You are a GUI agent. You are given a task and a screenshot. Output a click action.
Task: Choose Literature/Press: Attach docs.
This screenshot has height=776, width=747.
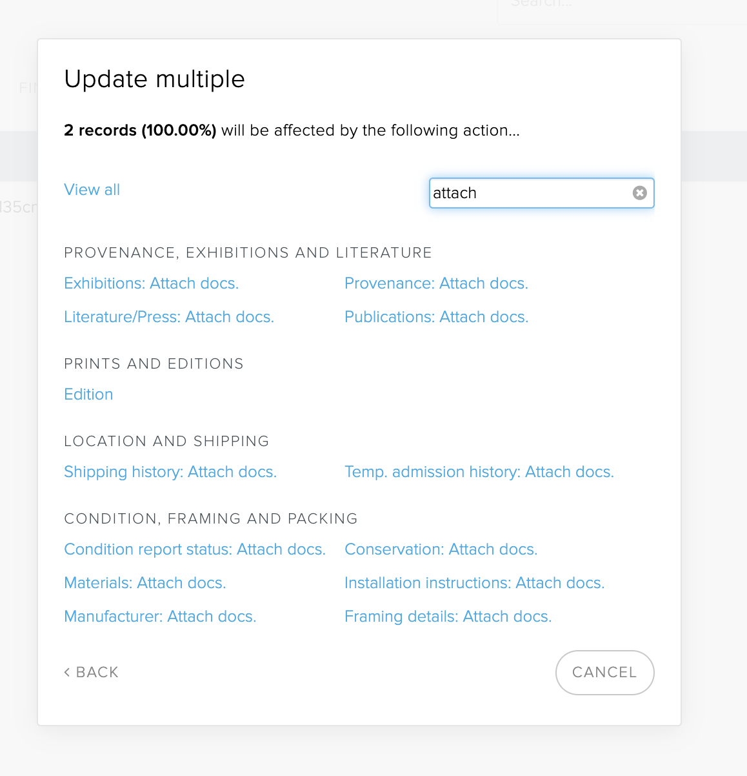pos(169,317)
